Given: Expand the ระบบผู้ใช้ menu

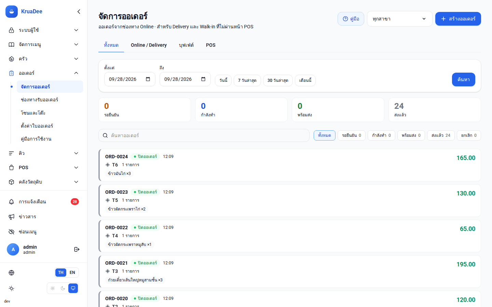Looking at the screenshot, I should click(x=44, y=30).
